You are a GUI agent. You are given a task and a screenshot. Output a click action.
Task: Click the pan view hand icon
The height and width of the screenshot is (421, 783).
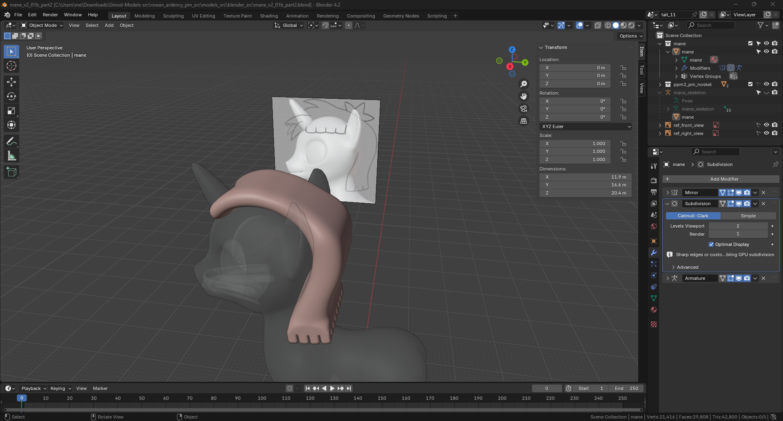click(x=524, y=96)
